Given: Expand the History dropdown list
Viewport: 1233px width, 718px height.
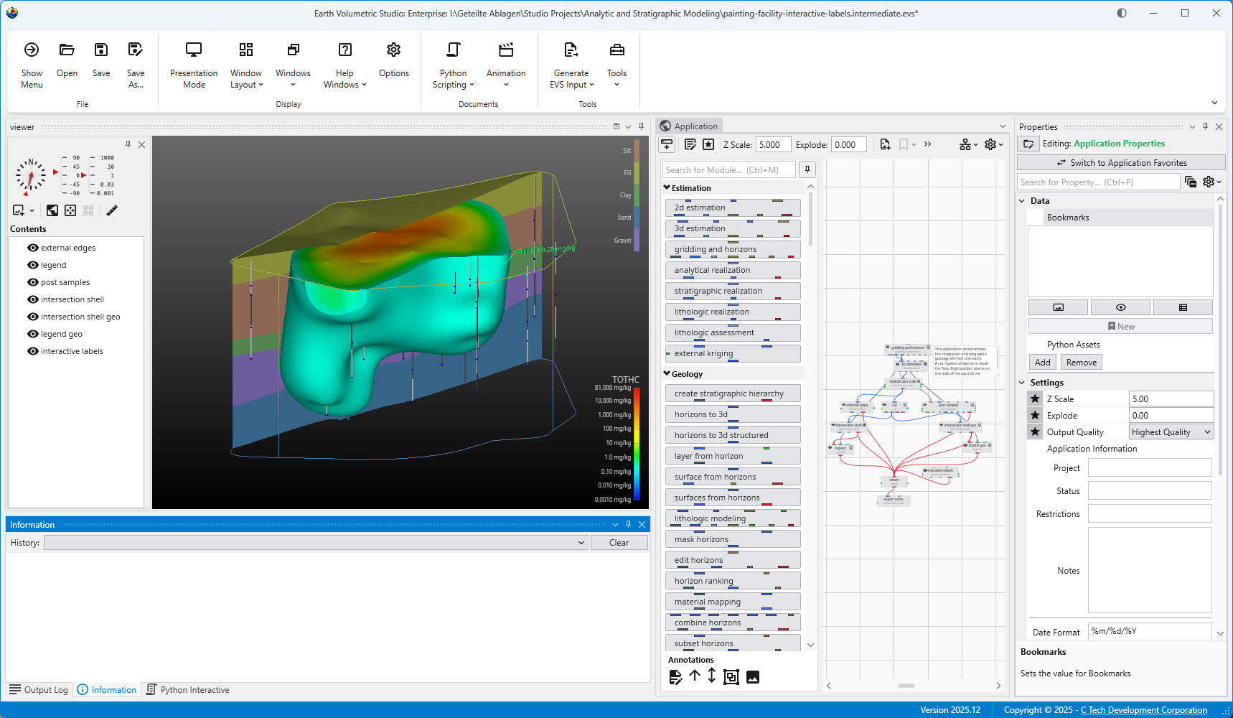Looking at the screenshot, I should click(581, 543).
